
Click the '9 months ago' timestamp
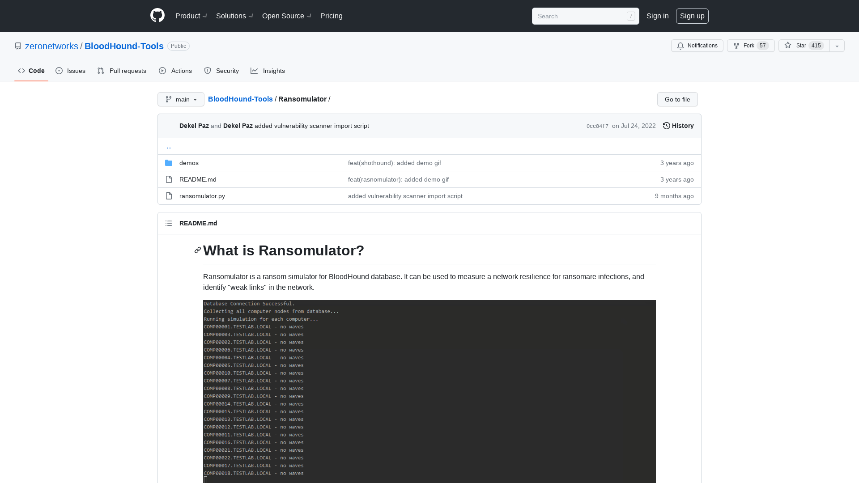click(x=674, y=196)
